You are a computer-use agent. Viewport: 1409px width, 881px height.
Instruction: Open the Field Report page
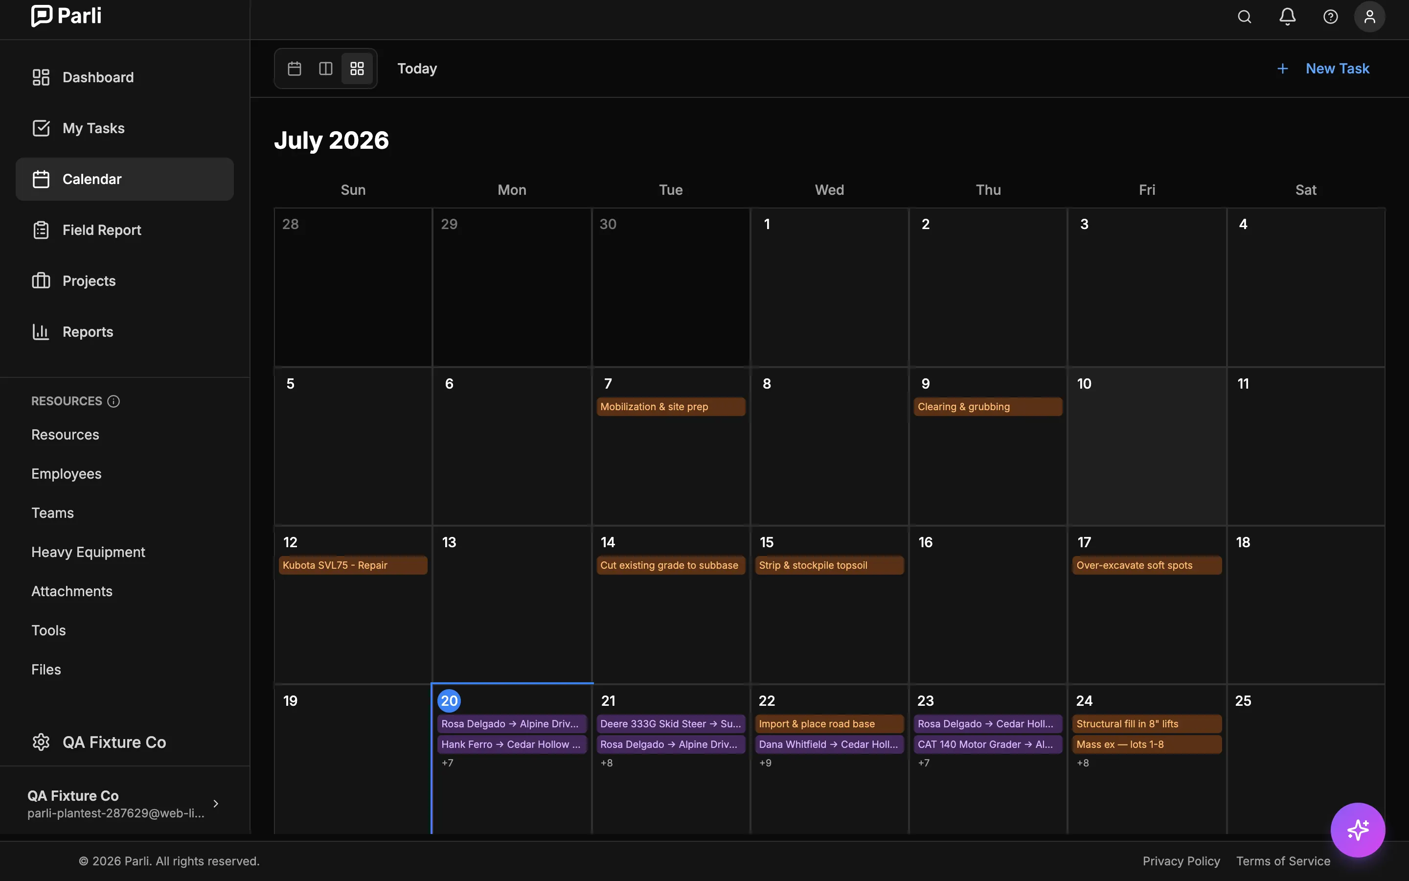tap(125, 230)
